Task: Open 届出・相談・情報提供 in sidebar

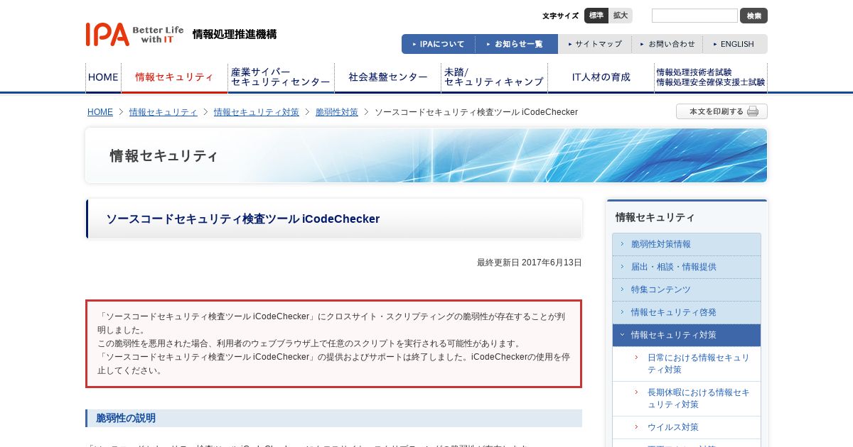Action: 687,267
